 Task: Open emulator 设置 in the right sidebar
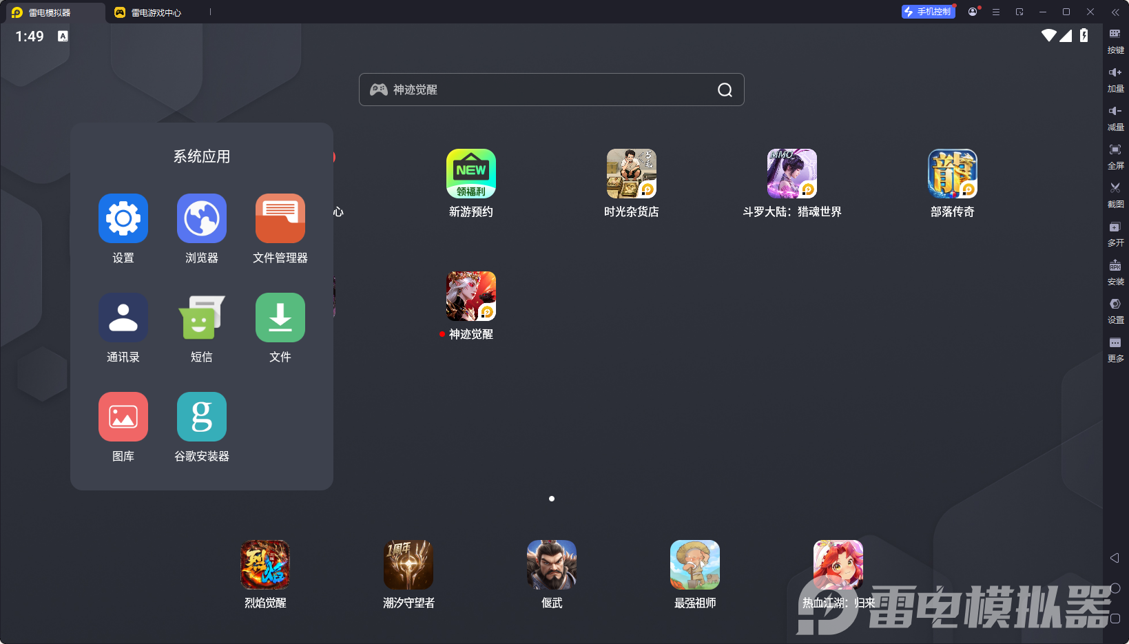point(1115,311)
